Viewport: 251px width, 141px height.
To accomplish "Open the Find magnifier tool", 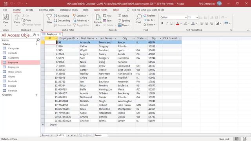I will 139,19.
